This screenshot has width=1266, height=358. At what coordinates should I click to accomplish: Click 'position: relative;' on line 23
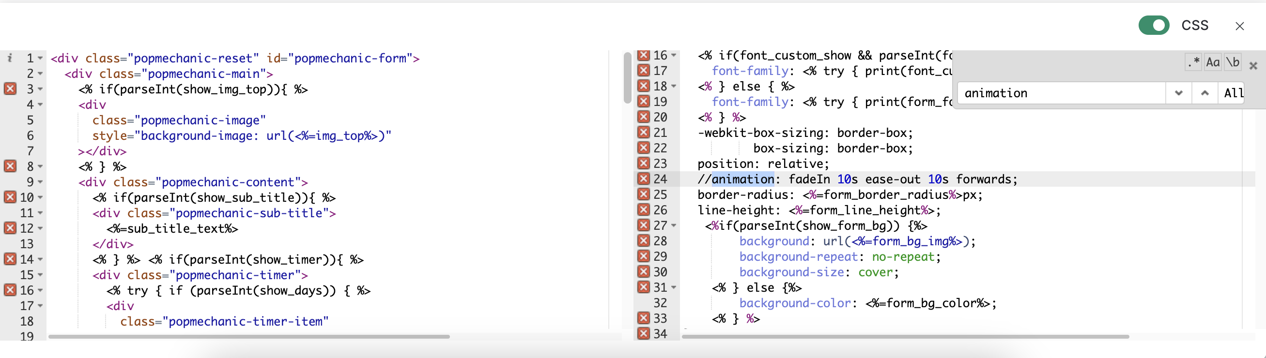click(x=763, y=164)
